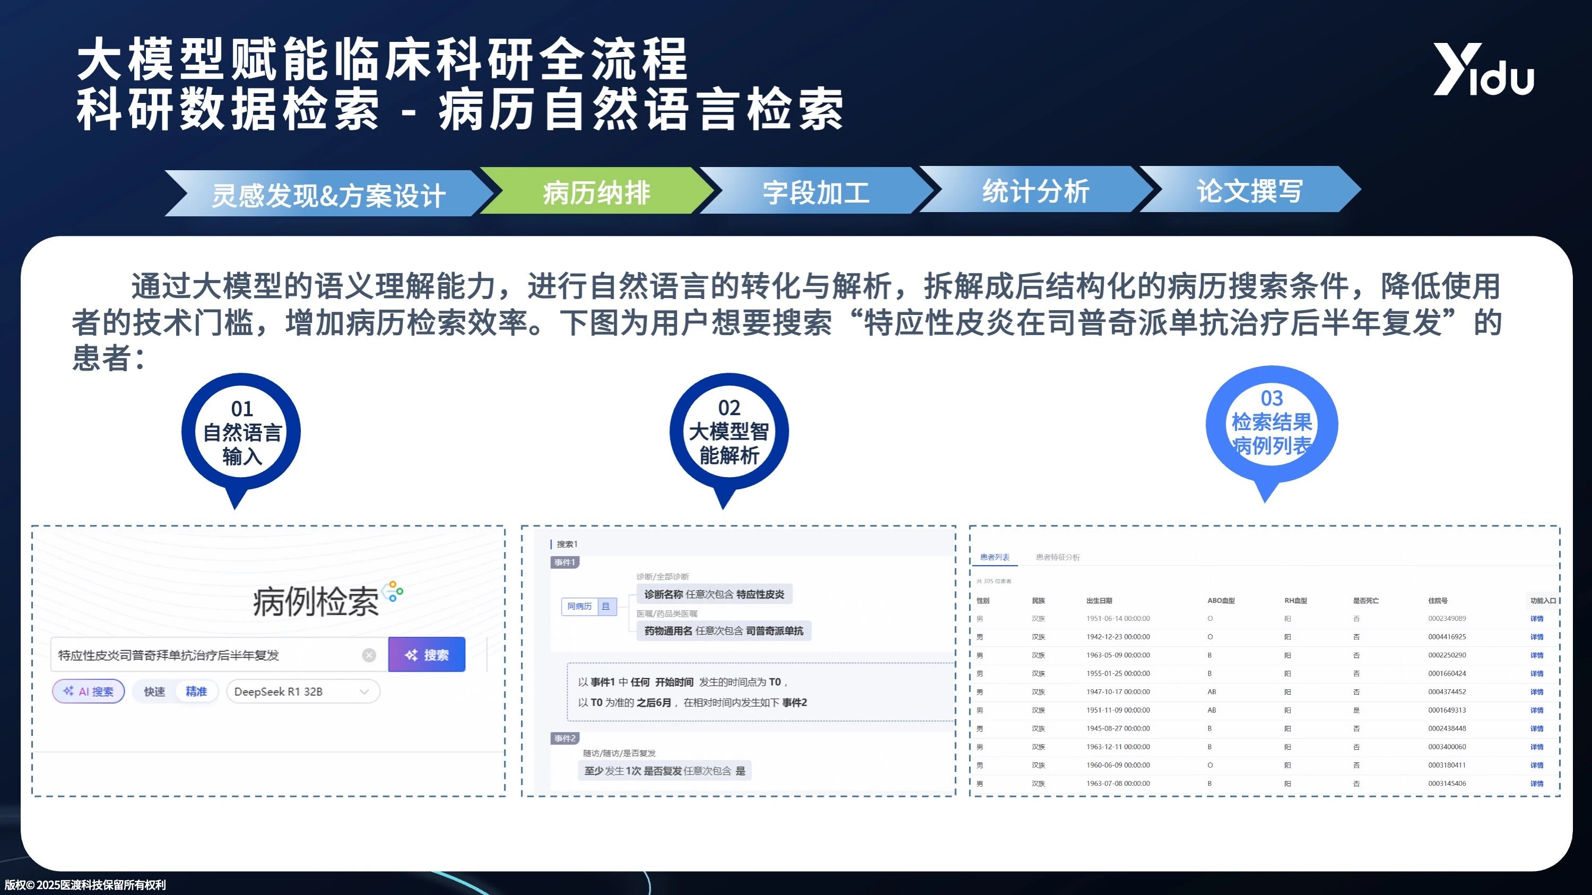The image size is (1592, 895).
Task: Click the 02 大模型智能解析 marker
Action: click(x=729, y=432)
